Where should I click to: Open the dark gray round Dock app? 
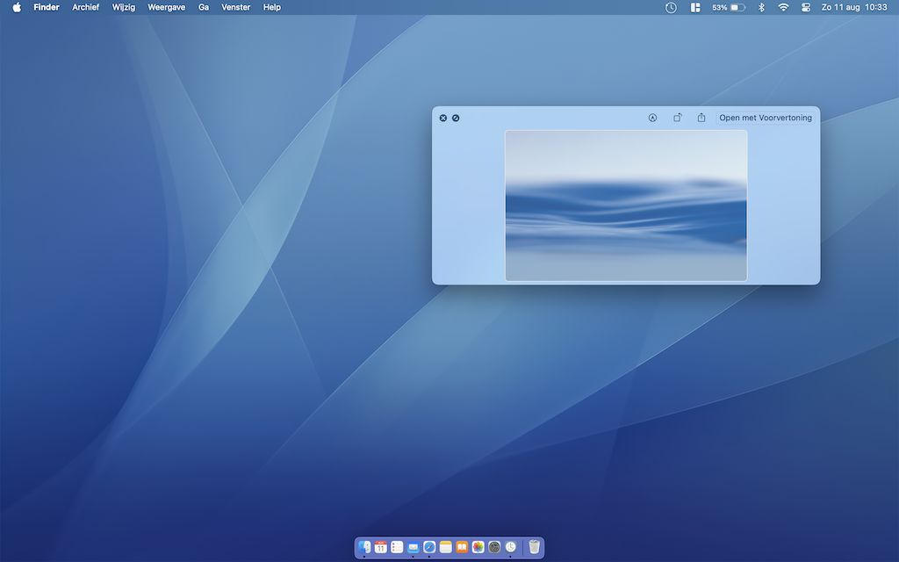[x=494, y=547]
